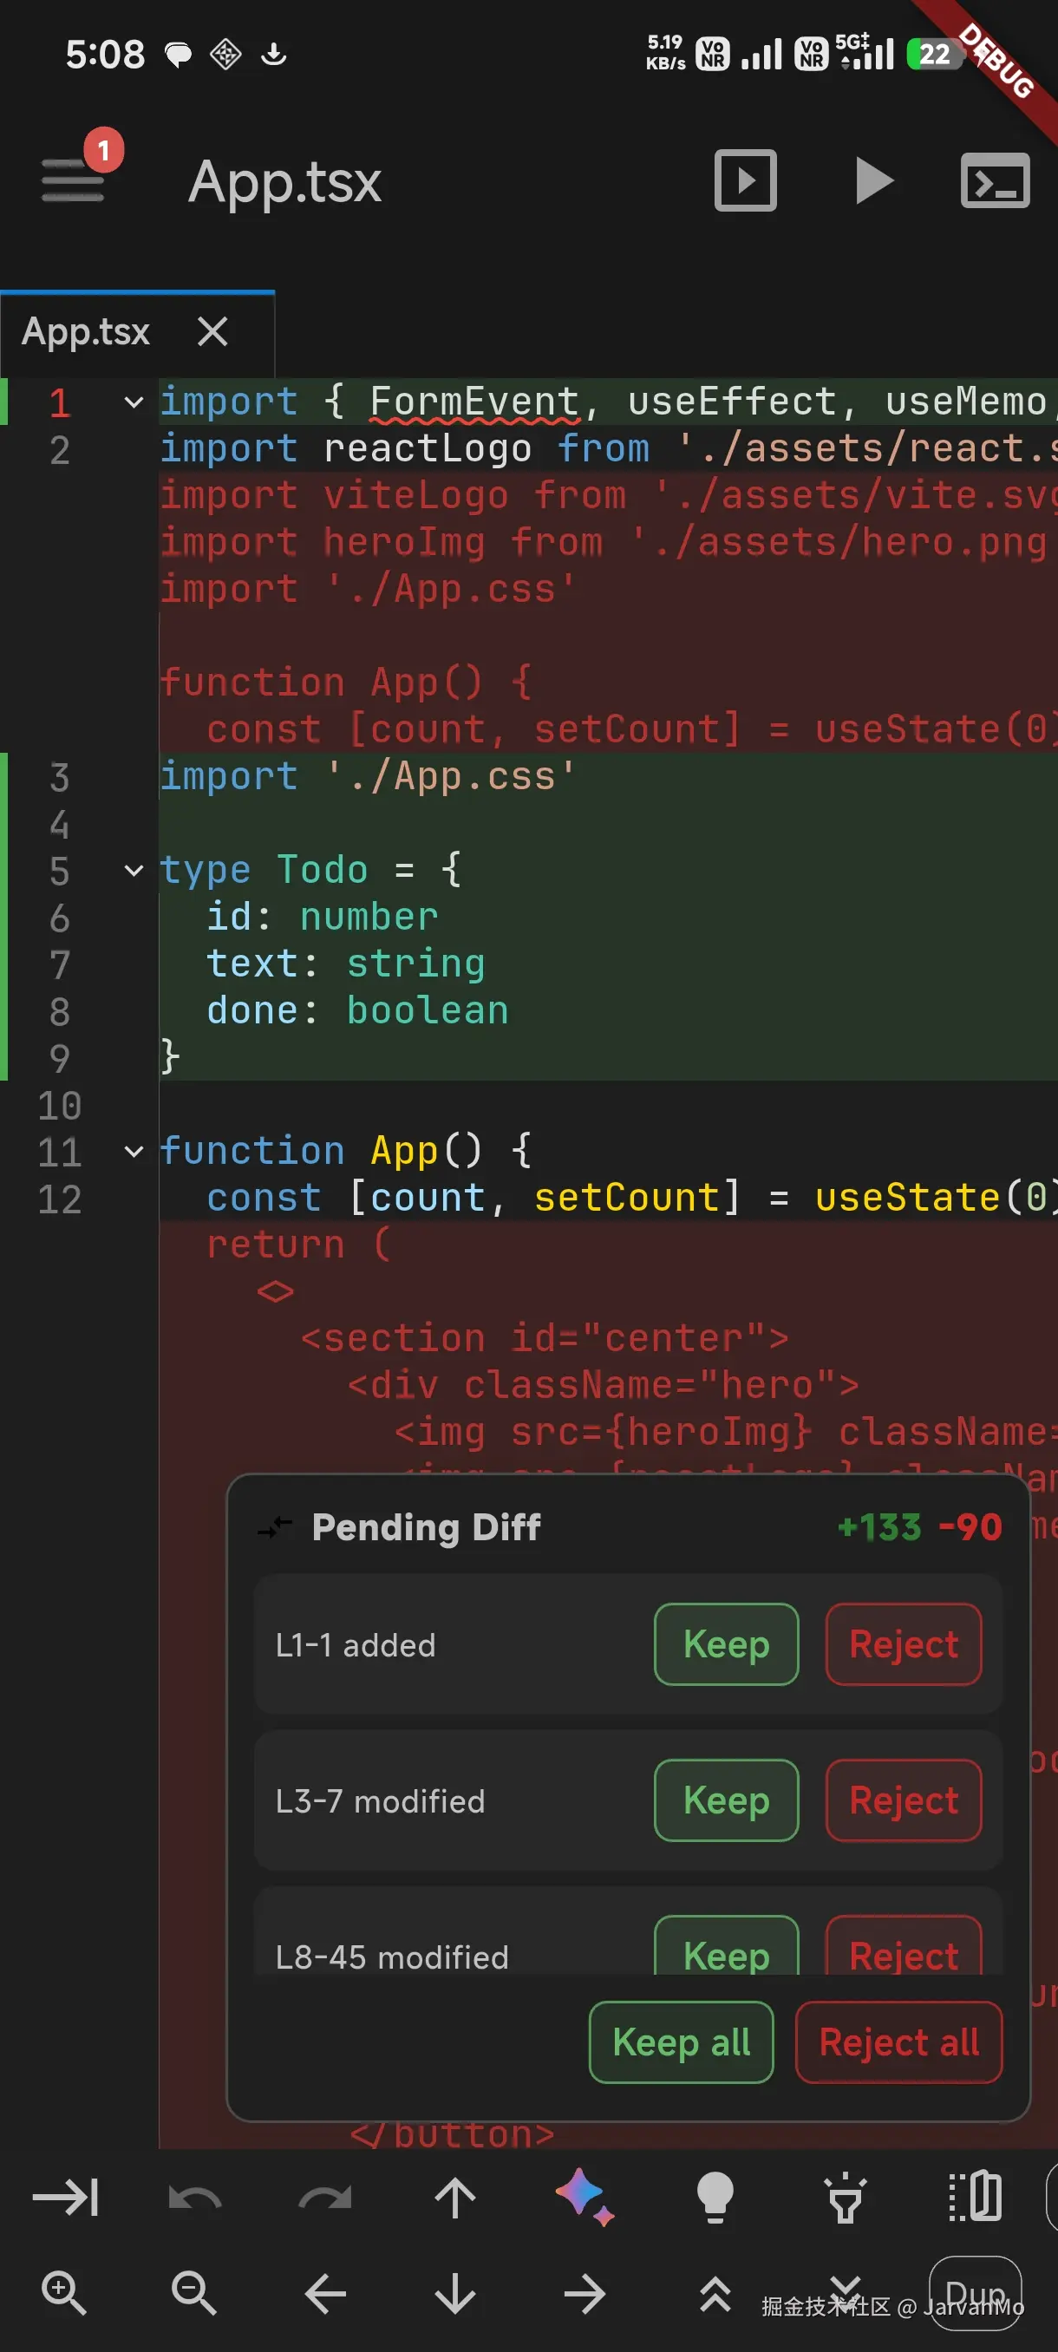
Task: Collapse the type Todo block fold arrow
Action: (x=134, y=870)
